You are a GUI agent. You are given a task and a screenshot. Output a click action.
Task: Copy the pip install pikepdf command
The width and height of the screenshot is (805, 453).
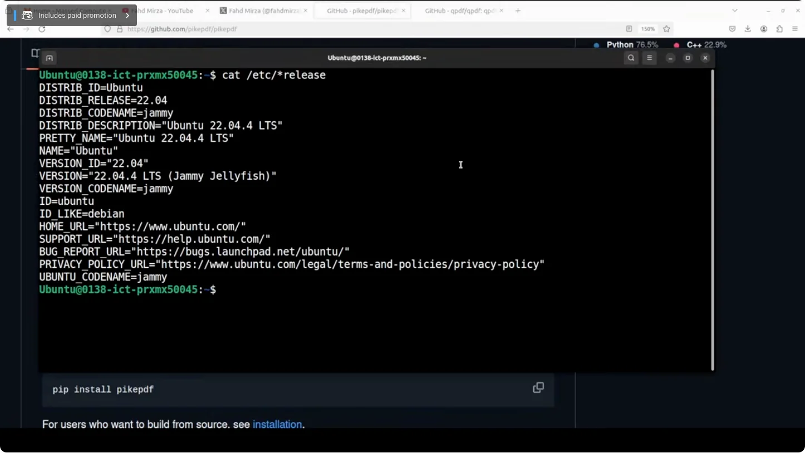[x=538, y=388]
